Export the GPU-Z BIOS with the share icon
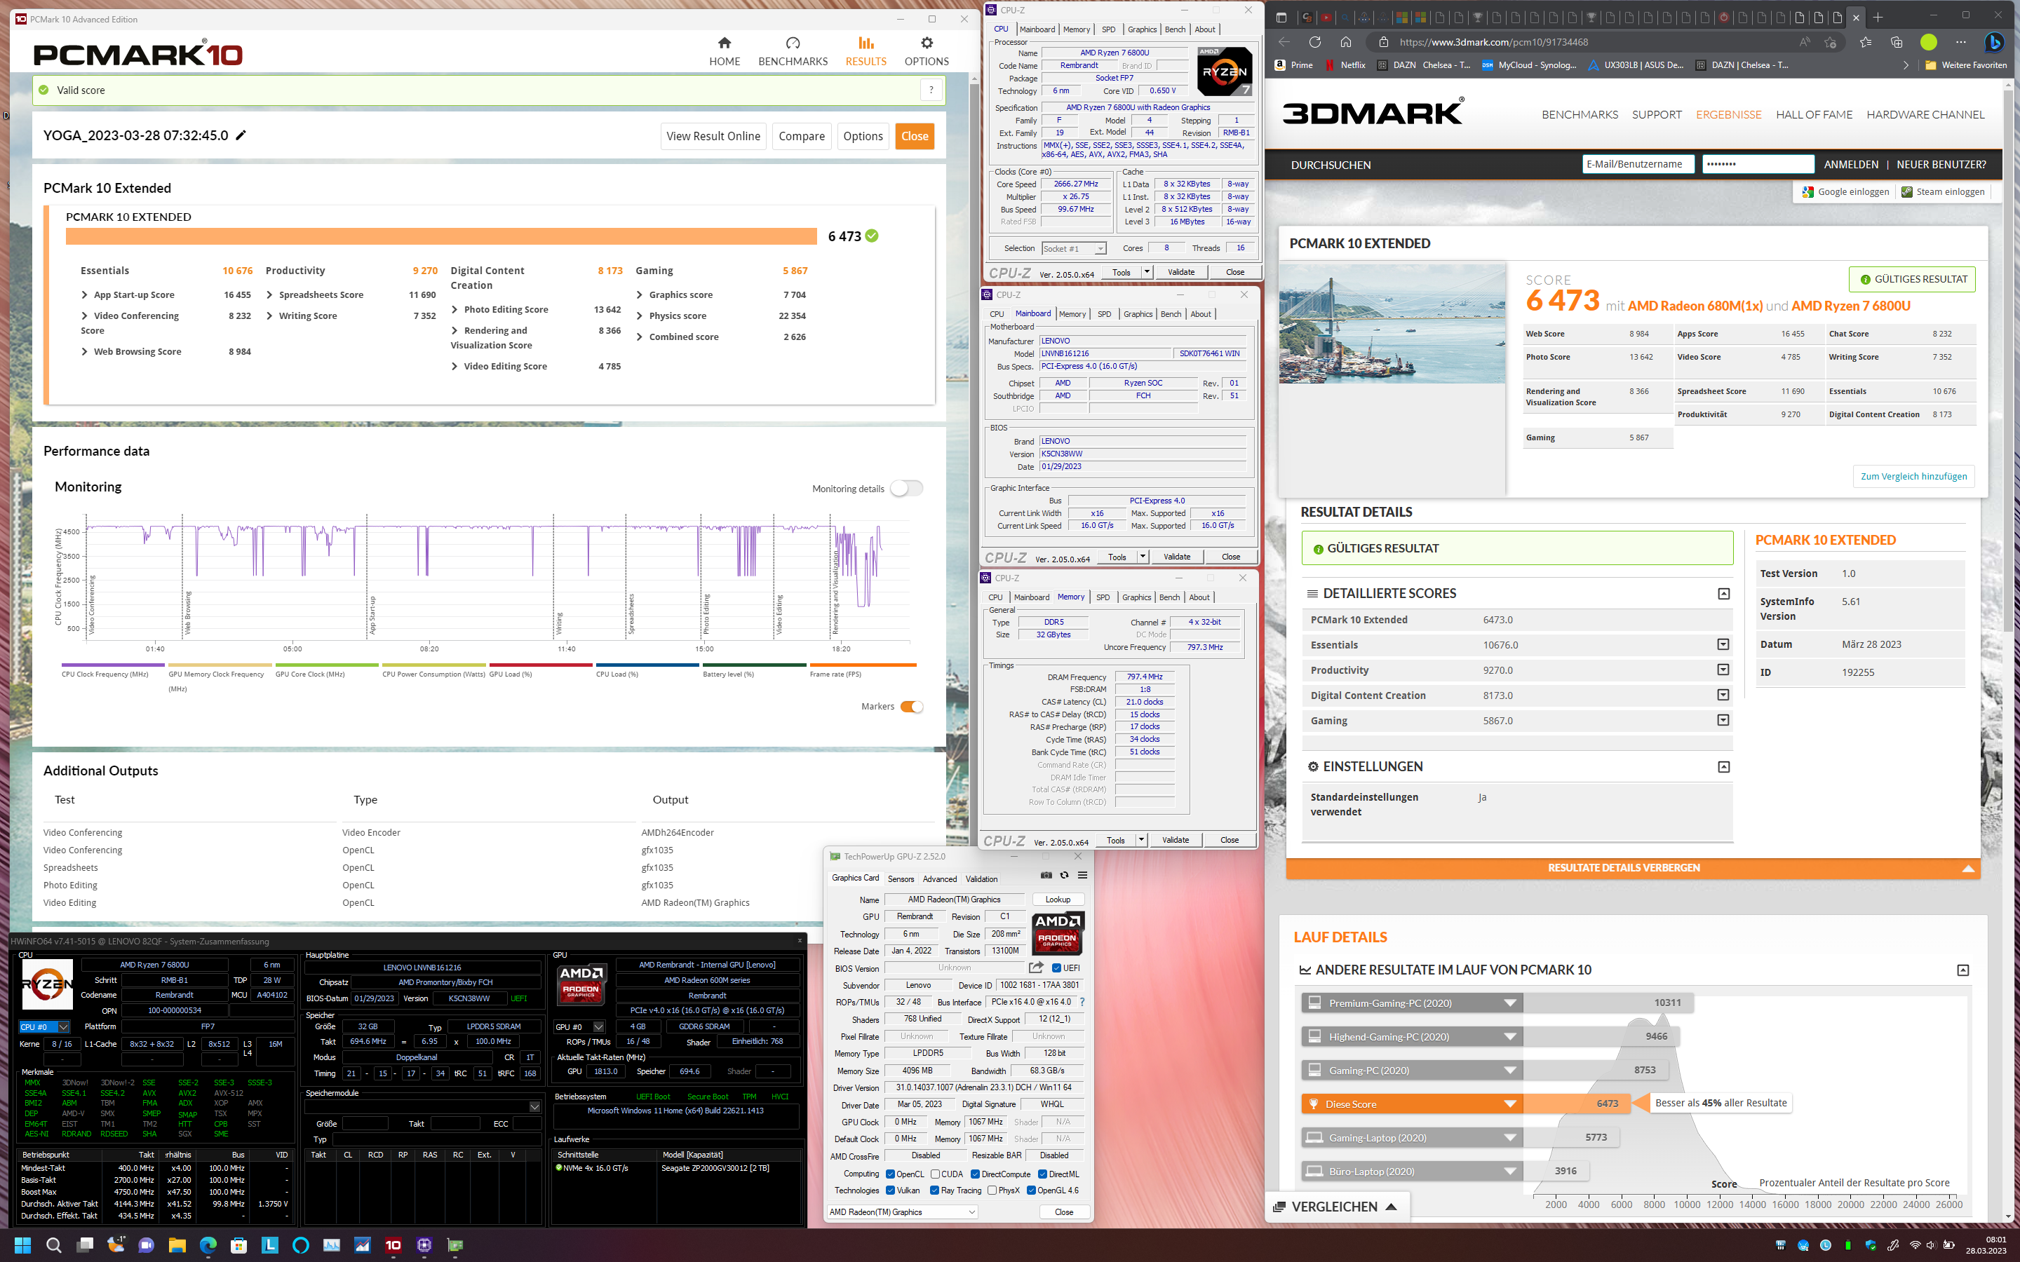The height and width of the screenshot is (1262, 2020). point(1036,968)
